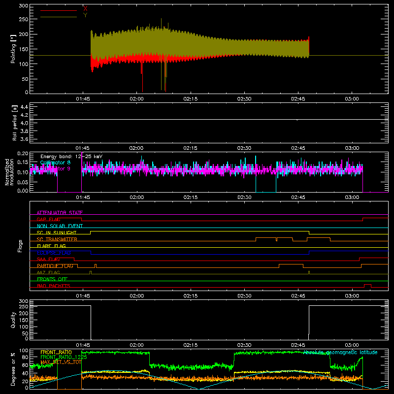Click the 3.6 tick on Roll period axis

point(24,139)
